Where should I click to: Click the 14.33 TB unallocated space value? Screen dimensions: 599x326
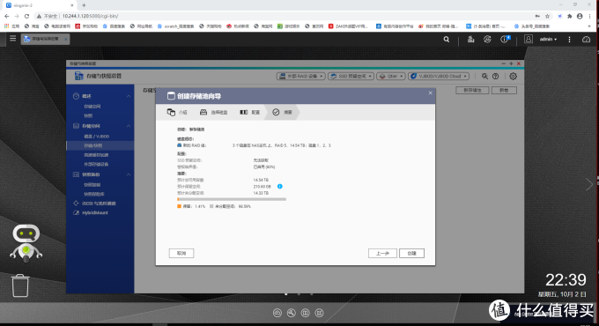(261, 193)
